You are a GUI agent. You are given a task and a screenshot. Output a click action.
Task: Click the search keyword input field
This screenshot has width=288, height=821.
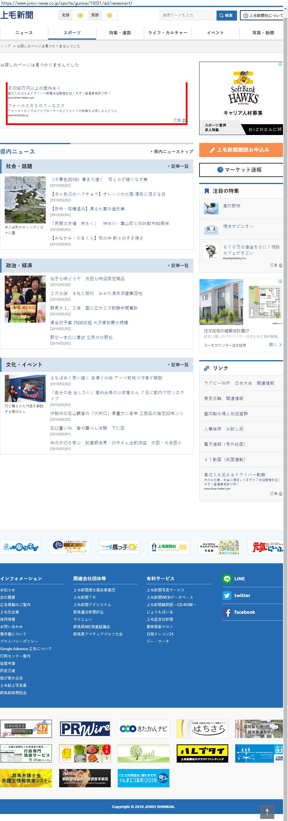click(x=187, y=15)
